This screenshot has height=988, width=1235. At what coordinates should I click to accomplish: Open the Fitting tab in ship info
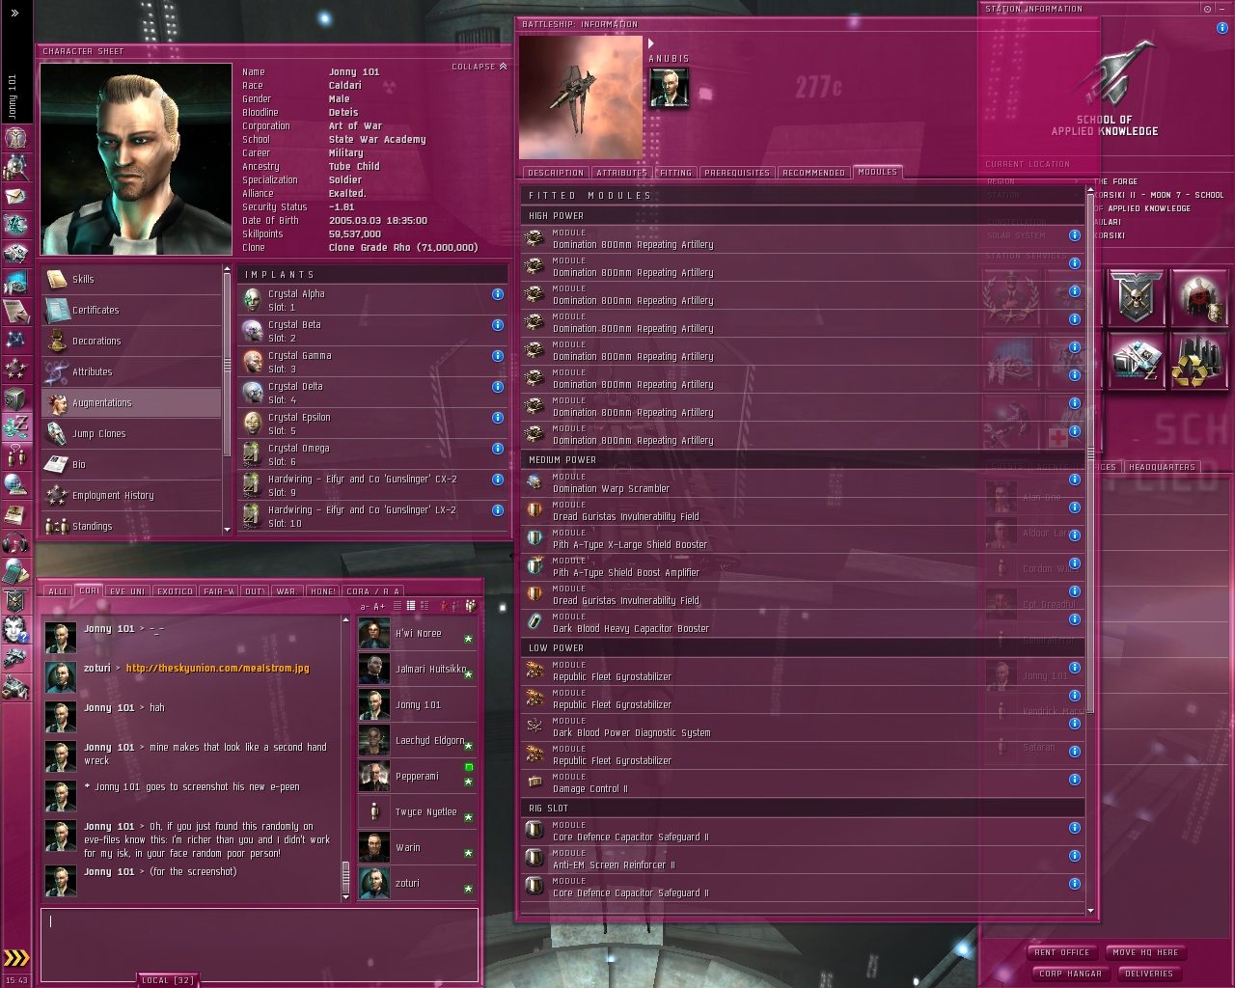(x=675, y=173)
